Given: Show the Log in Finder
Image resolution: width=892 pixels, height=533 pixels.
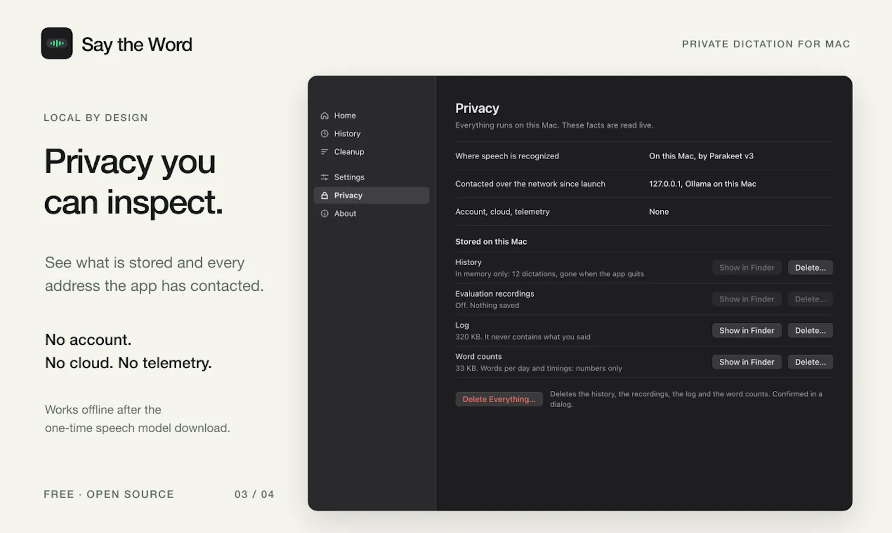Looking at the screenshot, I should 746,330.
